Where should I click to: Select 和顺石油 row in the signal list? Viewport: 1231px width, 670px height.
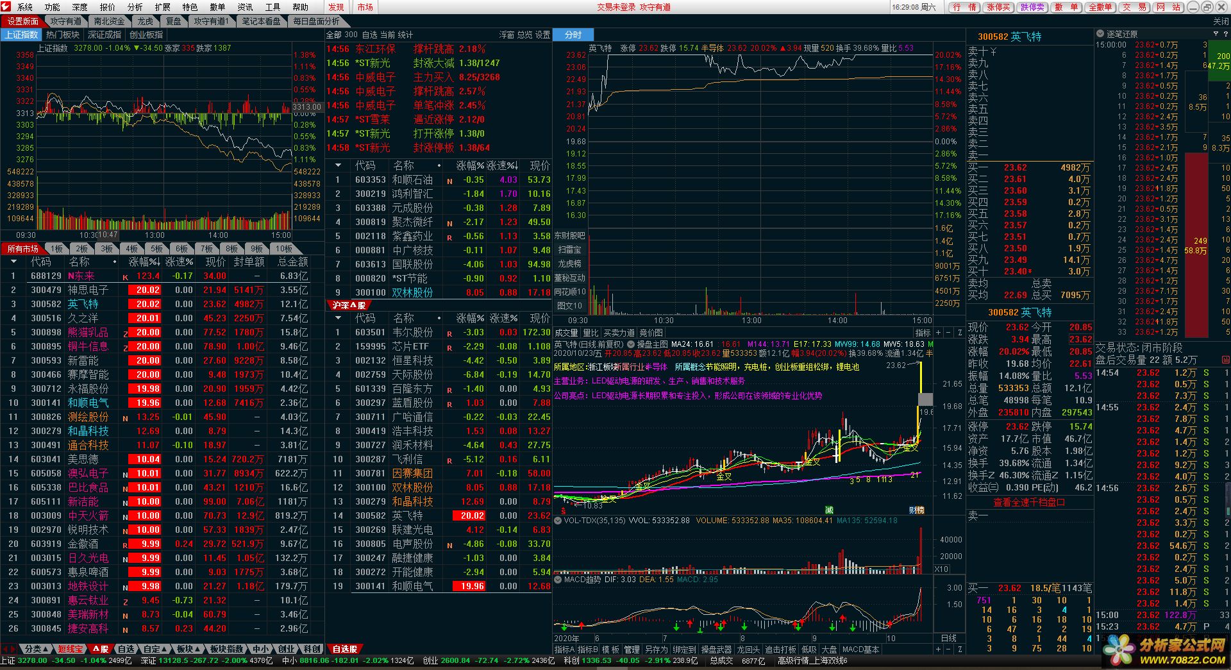(x=439, y=180)
